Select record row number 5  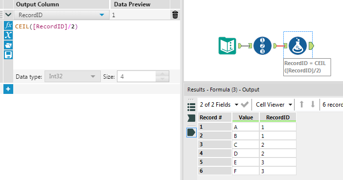215,162
